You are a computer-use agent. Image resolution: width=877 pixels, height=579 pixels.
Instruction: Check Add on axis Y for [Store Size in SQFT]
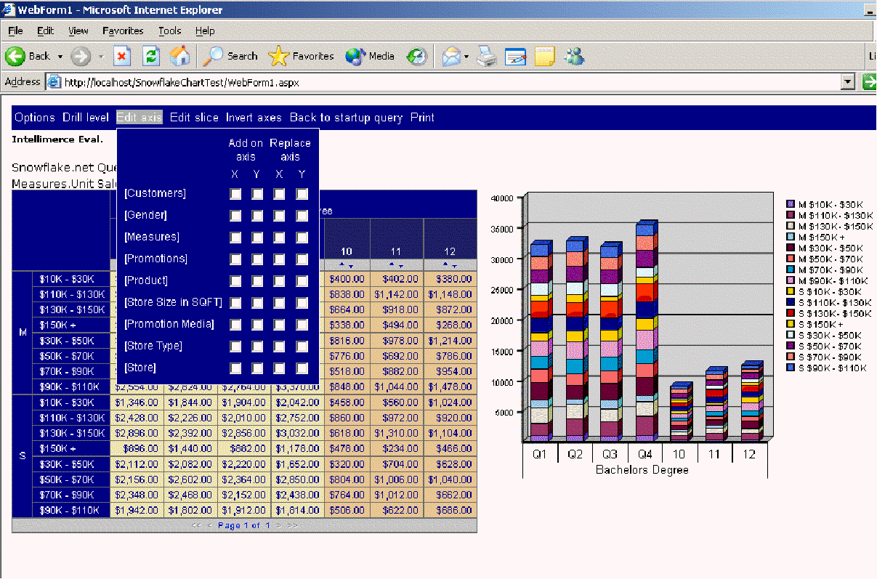[257, 303]
